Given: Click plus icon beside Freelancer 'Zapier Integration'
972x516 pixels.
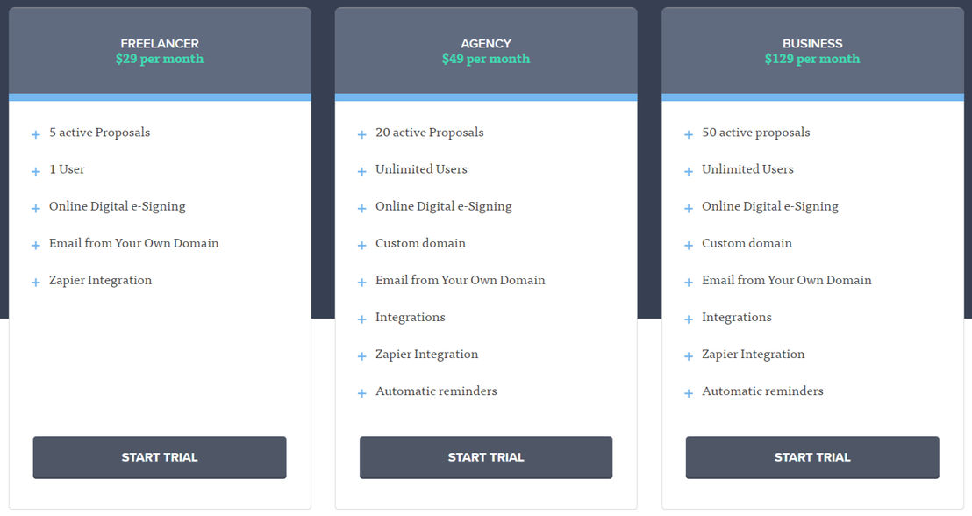Looking at the screenshot, I should pyautogui.click(x=36, y=283).
